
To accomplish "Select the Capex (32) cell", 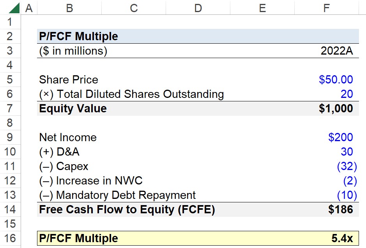I will 327,166.
